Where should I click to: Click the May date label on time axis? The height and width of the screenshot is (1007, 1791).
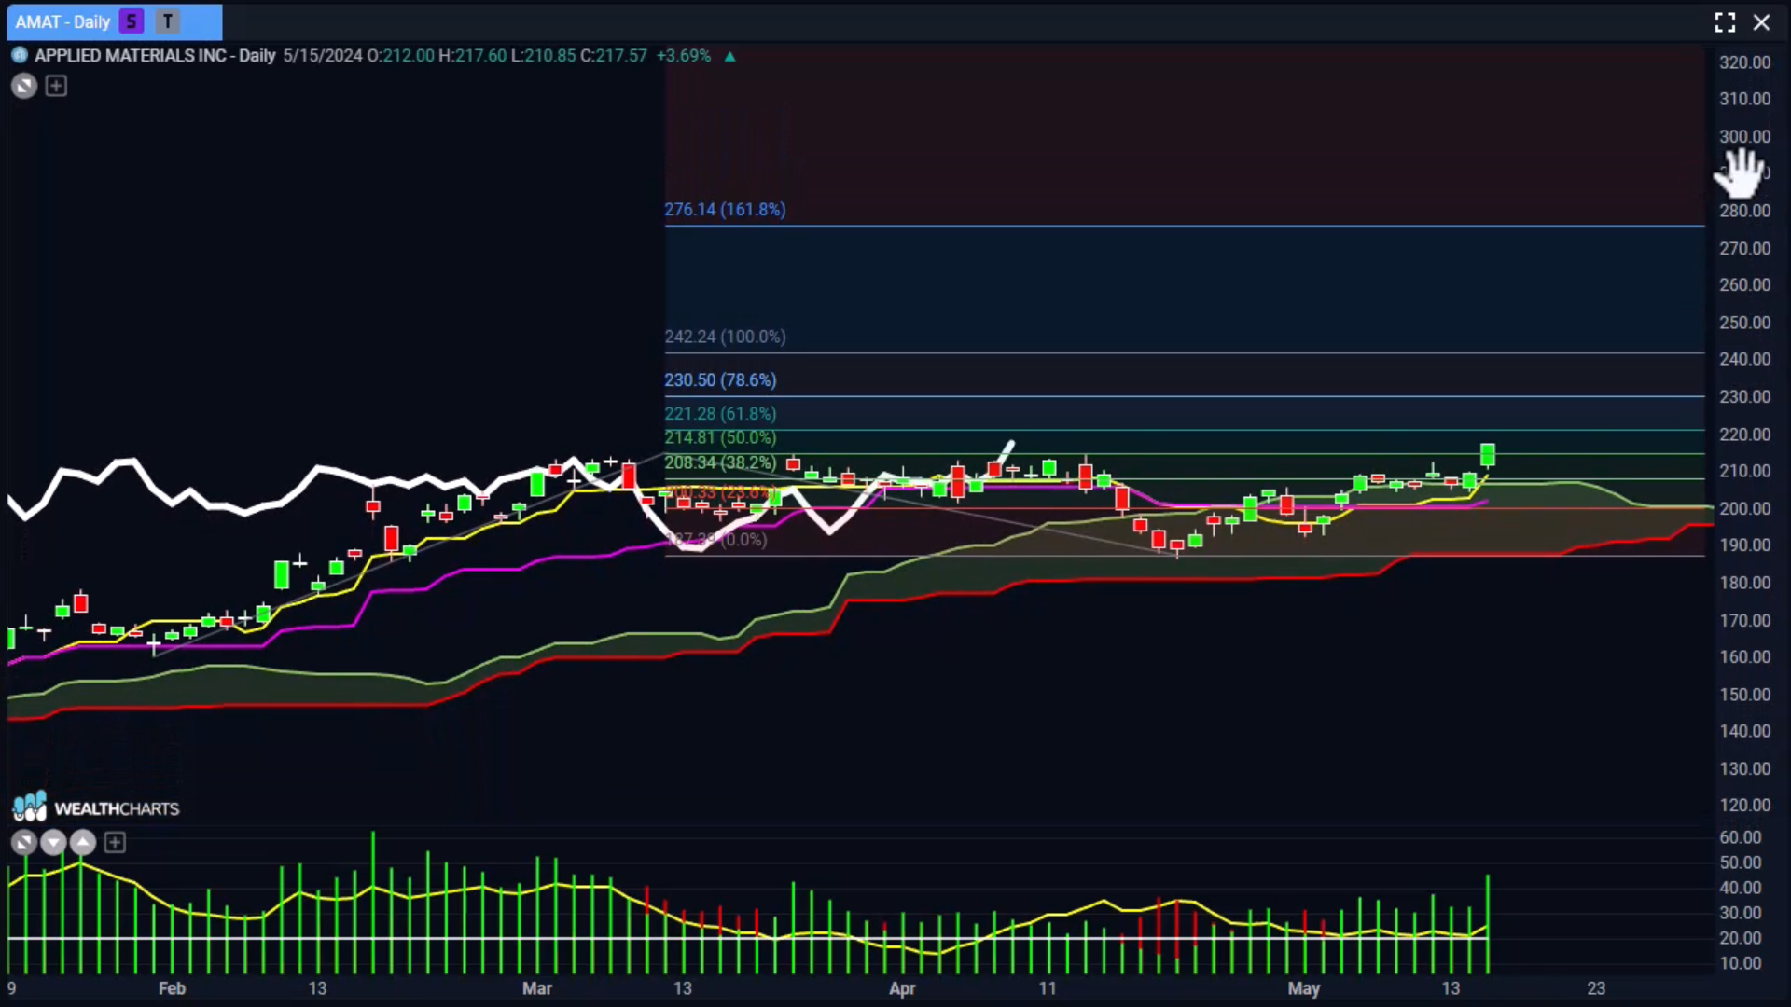1304,988
